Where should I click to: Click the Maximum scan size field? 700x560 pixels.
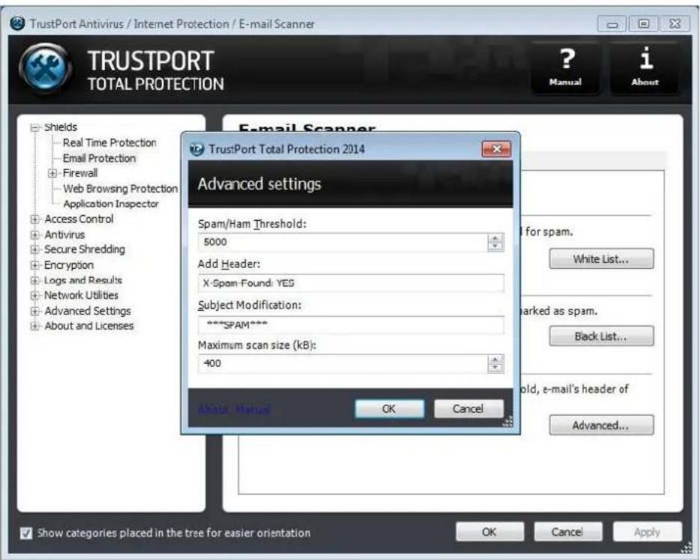coord(343,364)
